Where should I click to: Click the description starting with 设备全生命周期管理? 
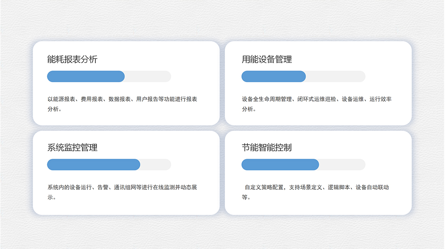tap(317, 104)
